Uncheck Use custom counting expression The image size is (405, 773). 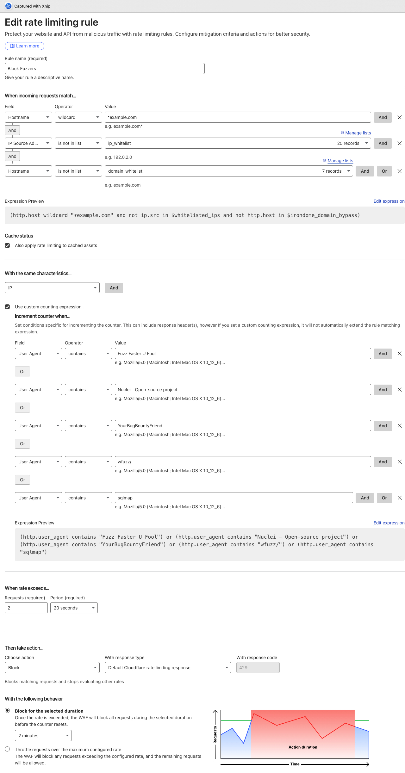coord(7,307)
